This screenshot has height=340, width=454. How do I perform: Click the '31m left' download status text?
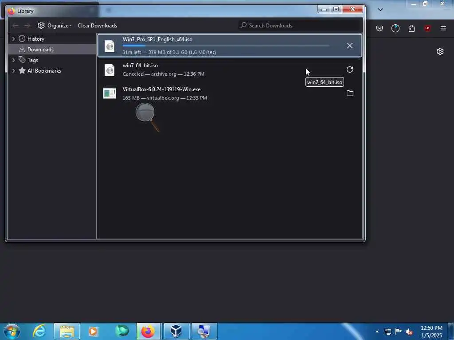coord(169,52)
